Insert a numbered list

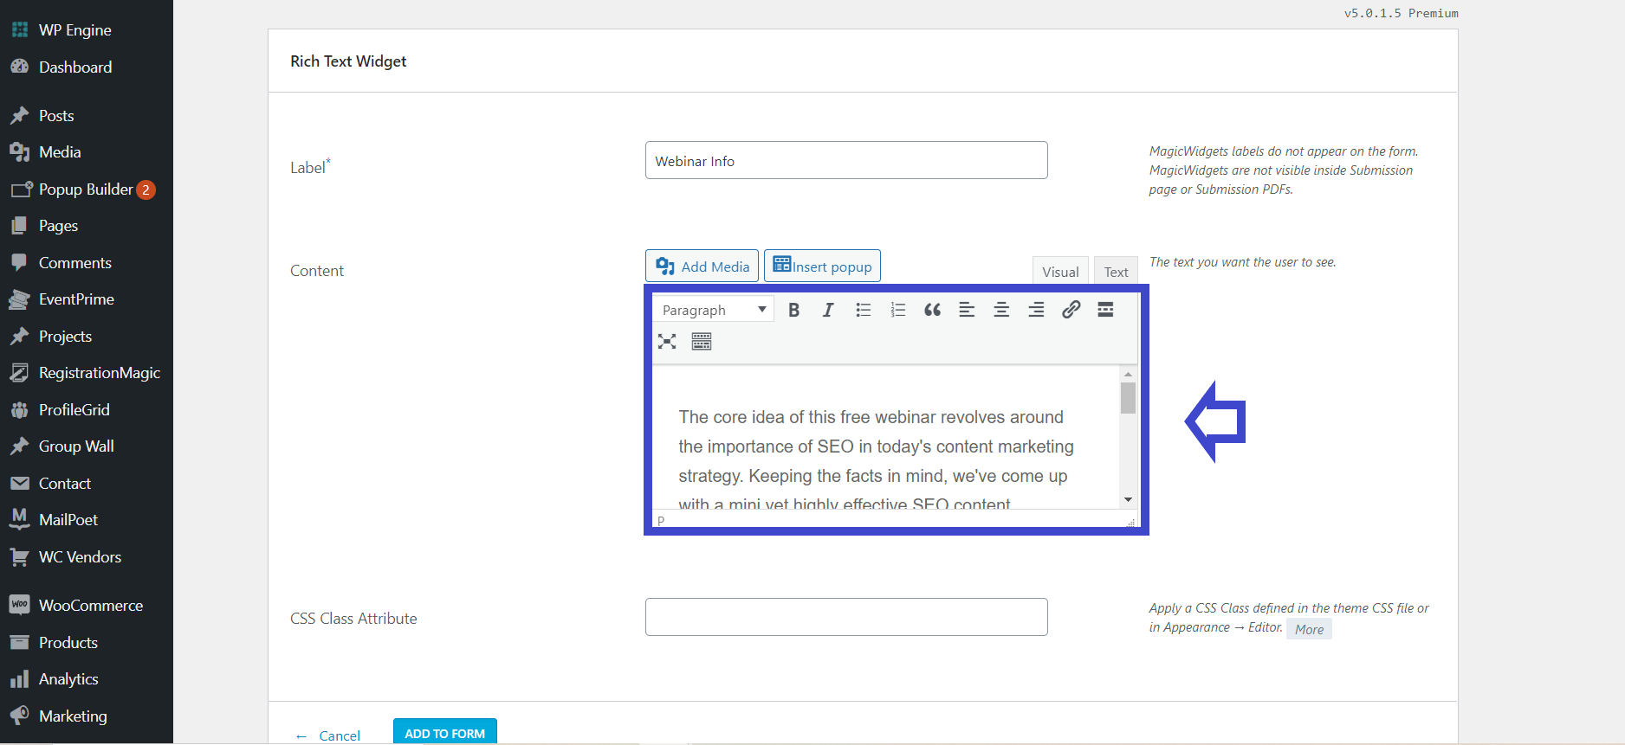point(897,310)
